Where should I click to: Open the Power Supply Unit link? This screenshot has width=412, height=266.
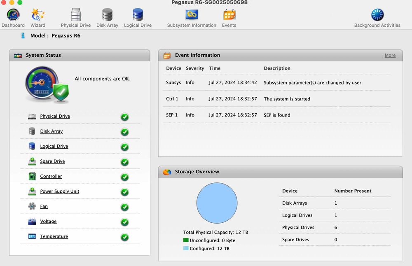(x=59, y=191)
